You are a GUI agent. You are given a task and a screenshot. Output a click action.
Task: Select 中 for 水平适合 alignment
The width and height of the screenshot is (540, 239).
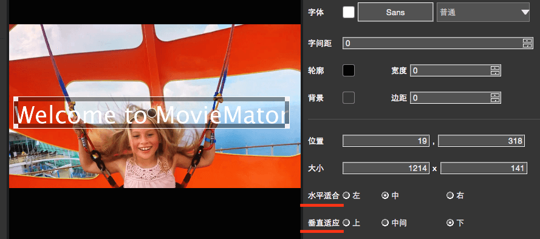pos(385,195)
